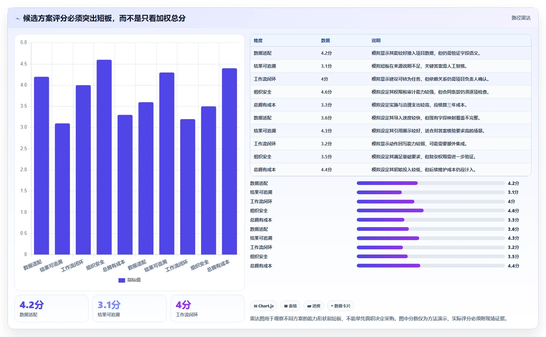Click the 维度 column header
The width and height of the screenshot is (546, 337).
258,41
